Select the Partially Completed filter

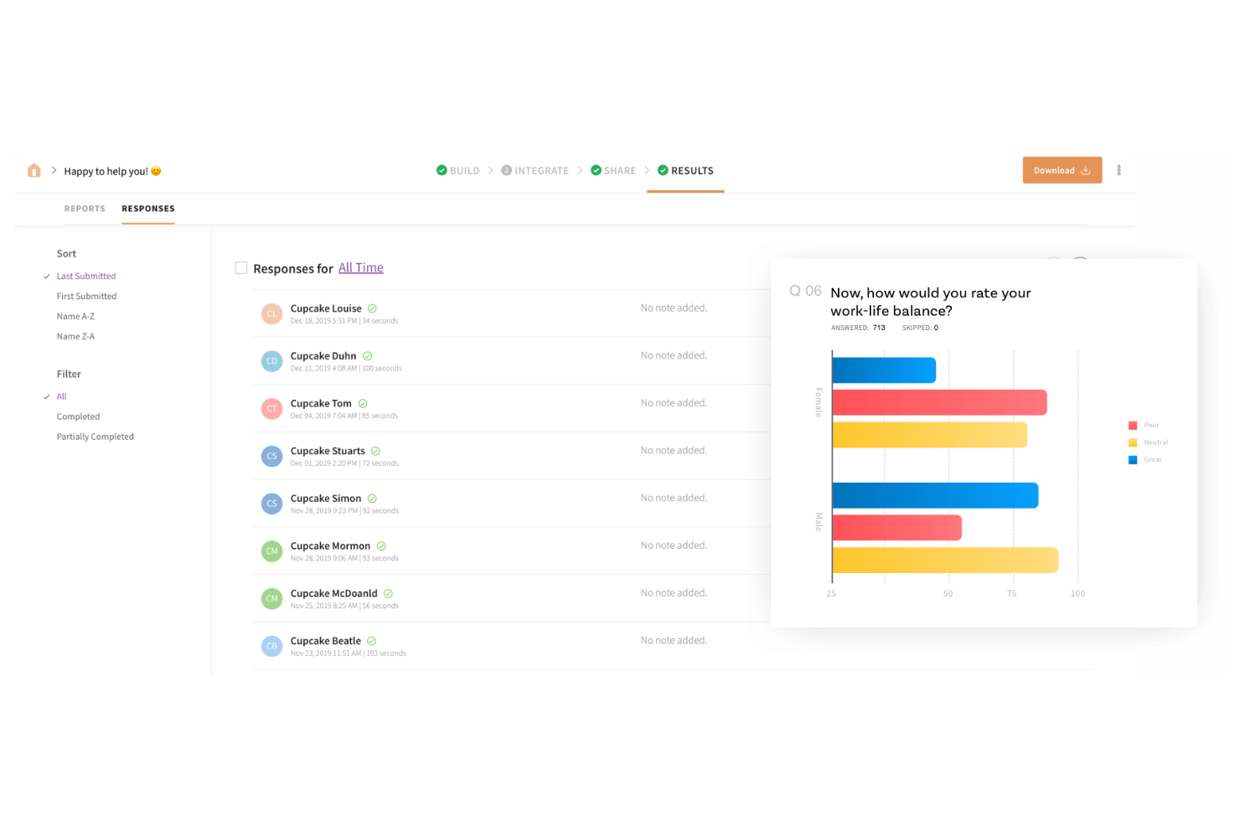pos(95,437)
